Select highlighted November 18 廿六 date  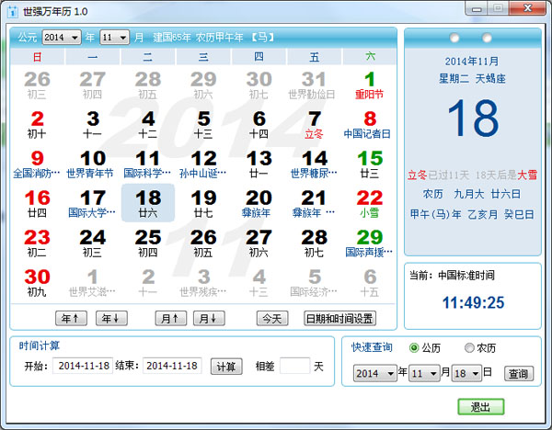tap(148, 203)
